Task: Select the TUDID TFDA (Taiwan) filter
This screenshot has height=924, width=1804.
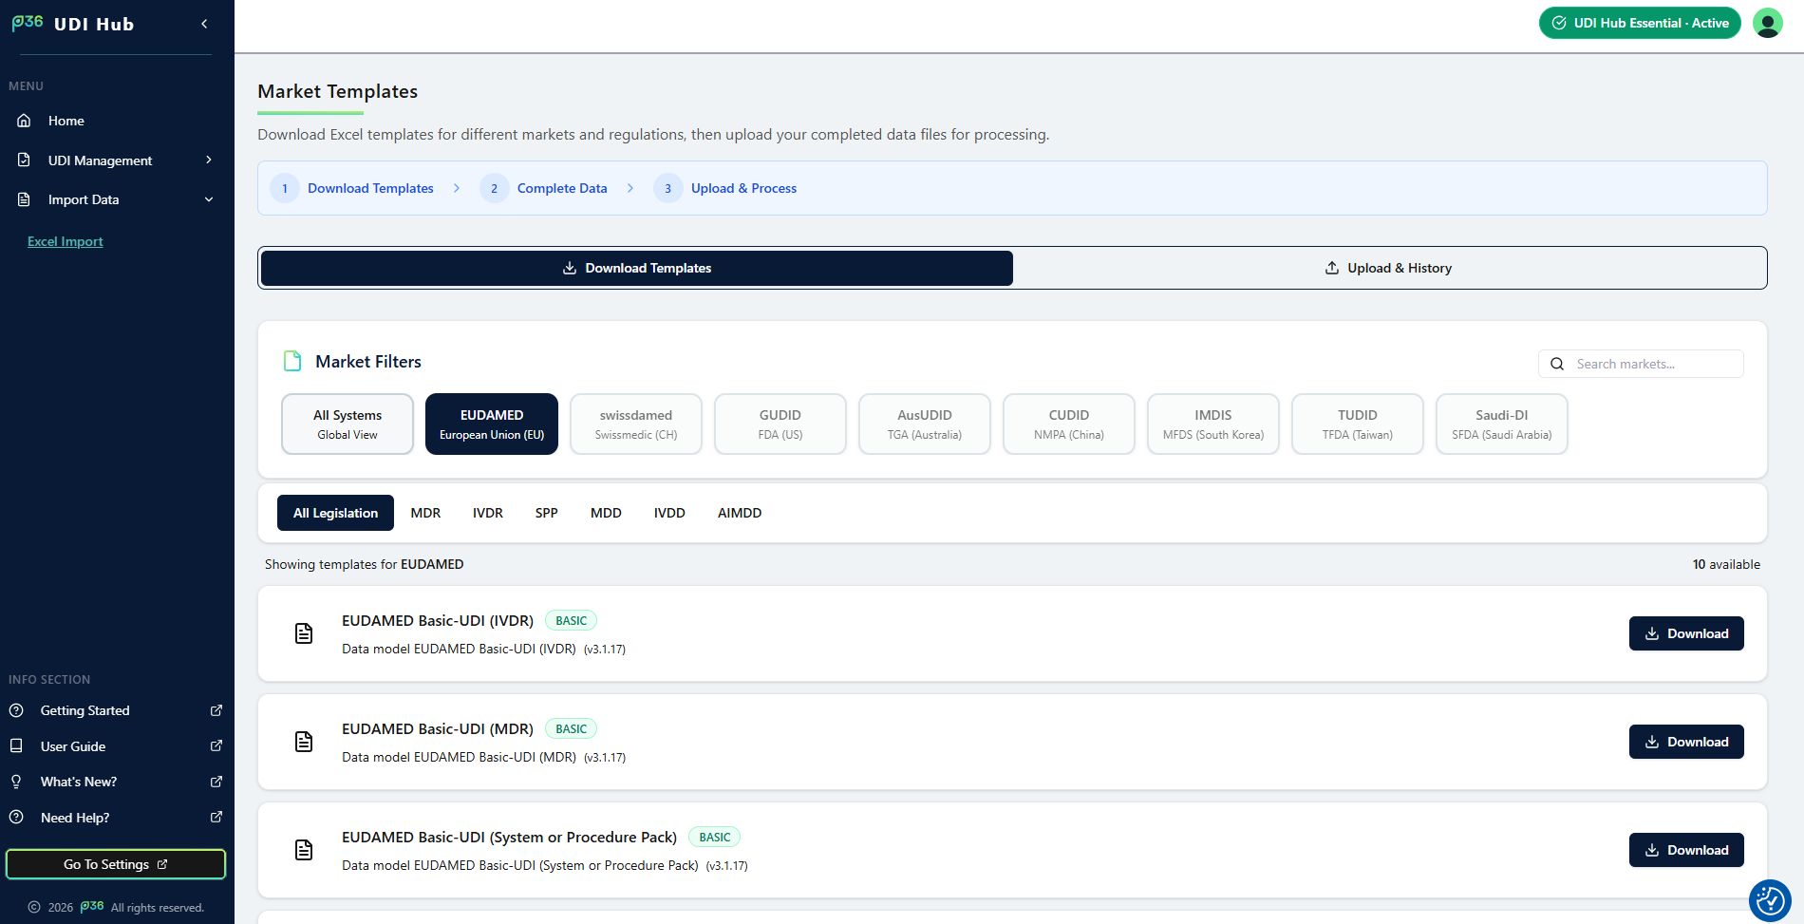Action: click(1358, 424)
